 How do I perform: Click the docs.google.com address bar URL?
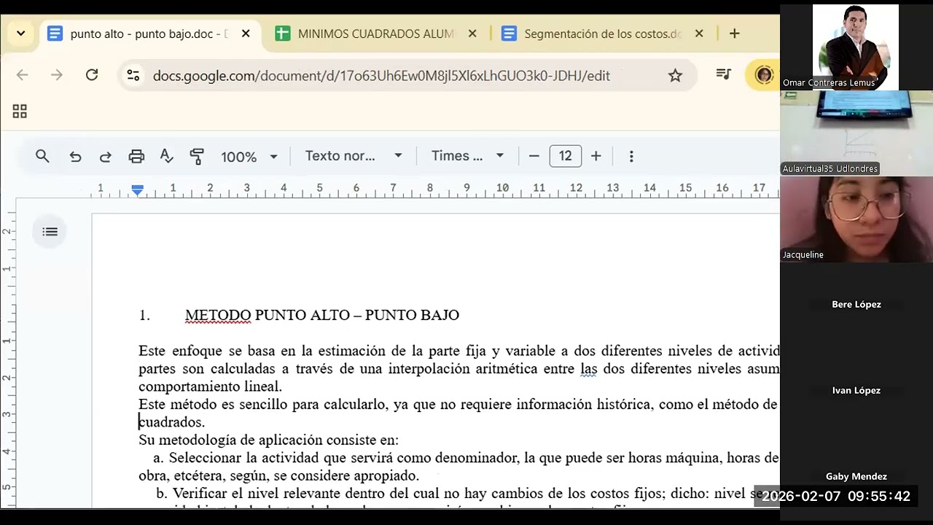(x=381, y=76)
